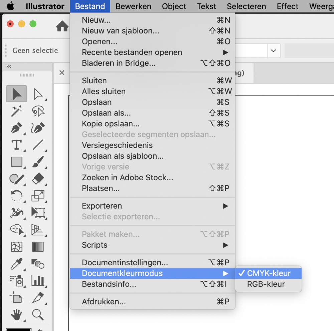The width and height of the screenshot is (334, 331).
Task: Close the open document tab
Action: [62, 73]
